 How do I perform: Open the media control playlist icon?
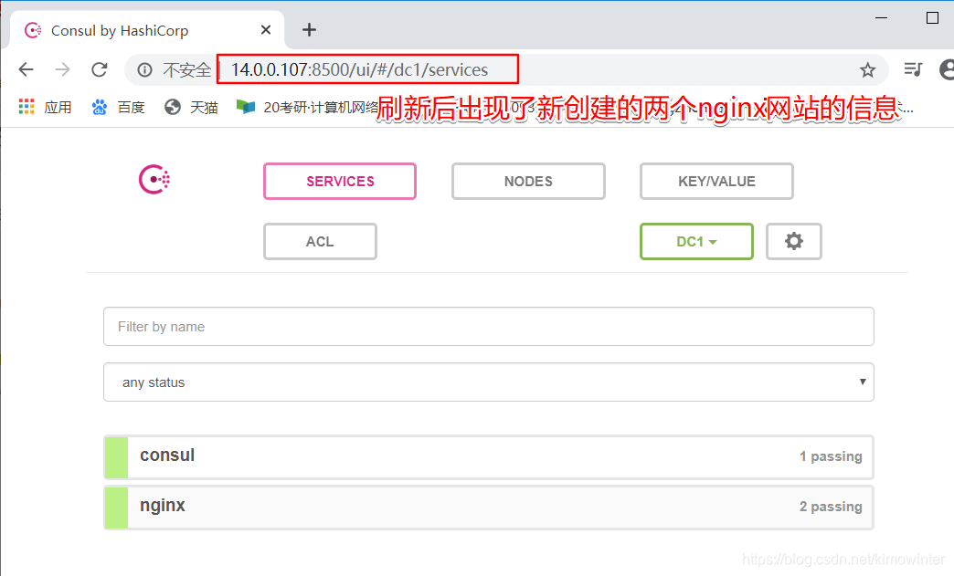[913, 70]
